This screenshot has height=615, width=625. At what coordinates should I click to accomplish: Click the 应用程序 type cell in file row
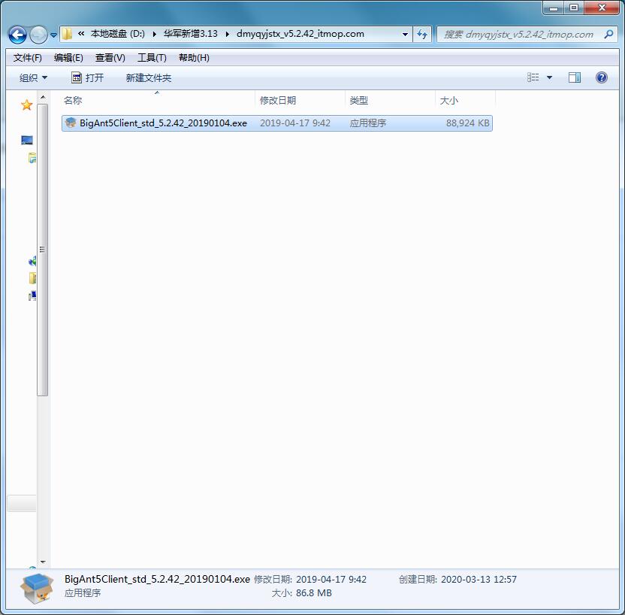click(x=368, y=123)
